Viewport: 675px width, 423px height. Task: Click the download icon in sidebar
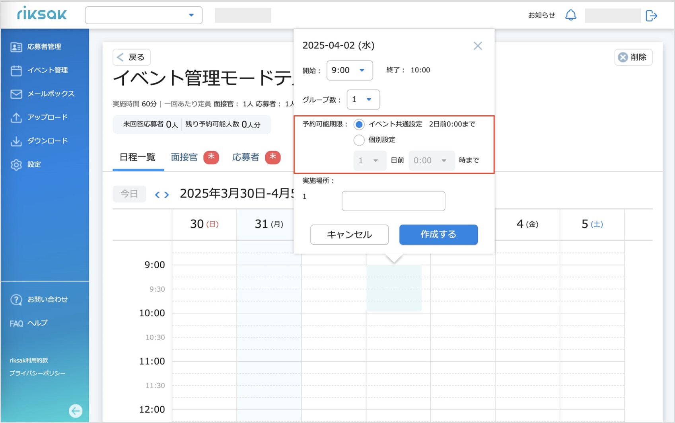click(x=16, y=141)
